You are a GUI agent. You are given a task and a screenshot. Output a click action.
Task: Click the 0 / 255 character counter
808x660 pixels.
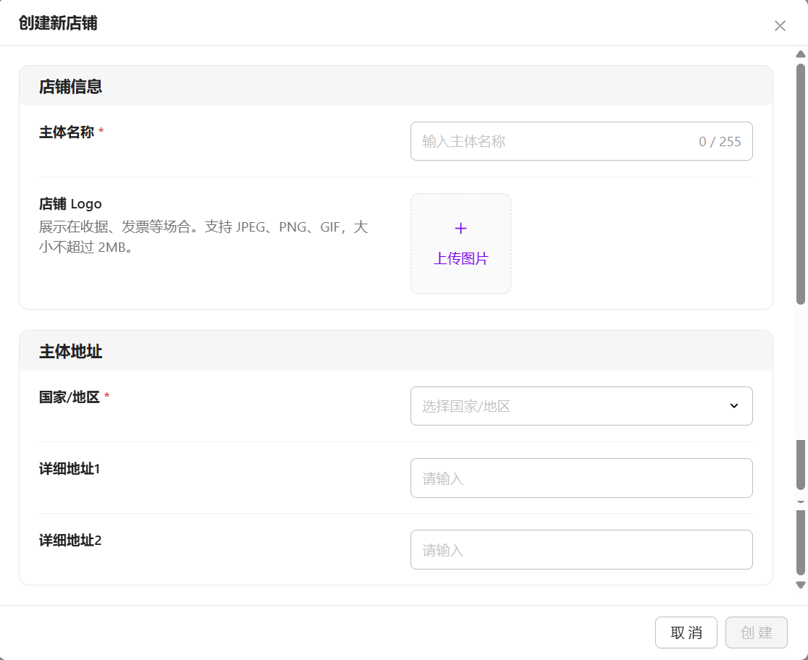720,142
